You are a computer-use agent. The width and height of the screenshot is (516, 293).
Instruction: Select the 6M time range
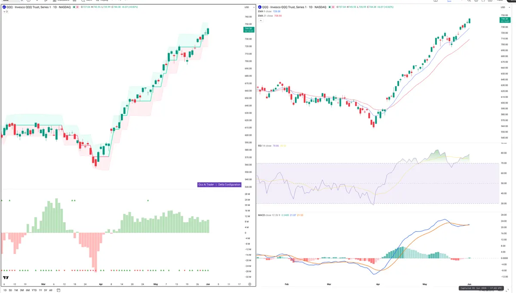pyautogui.click(x=28, y=290)
